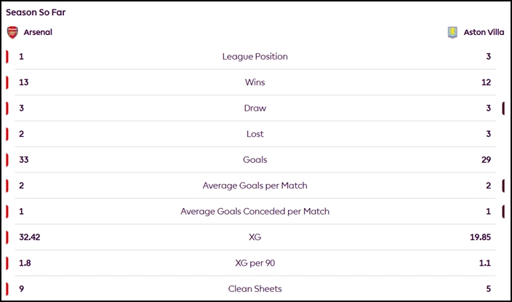The width and height of the screenshot is (512, 302).
Task: Click Average Goals Conceded per Match label
Action: click(255, 212)
